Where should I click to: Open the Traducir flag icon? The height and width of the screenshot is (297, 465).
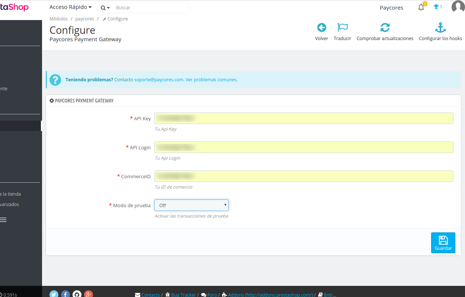(x=342, y=27)
